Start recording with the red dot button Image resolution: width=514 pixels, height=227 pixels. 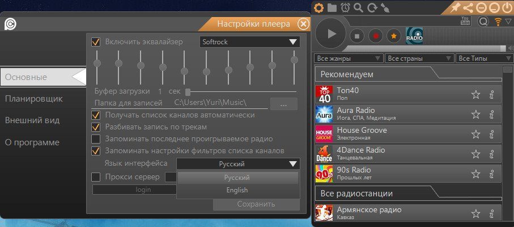(x=376, y=36)
